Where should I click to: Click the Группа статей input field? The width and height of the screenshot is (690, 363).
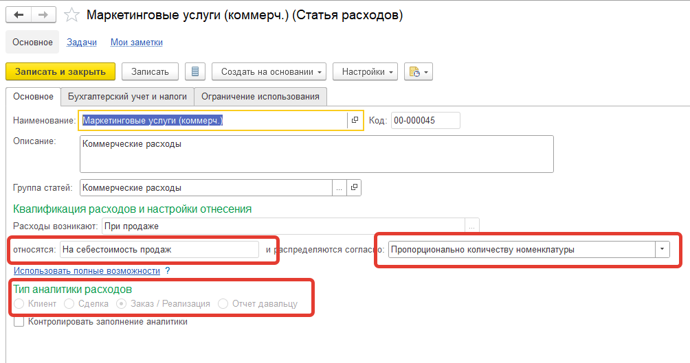pyautogui.click(x=206, y=187)
